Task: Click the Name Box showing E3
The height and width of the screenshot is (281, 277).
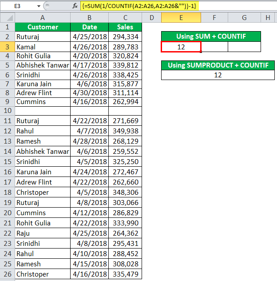Action: click(x=17, y=6)
